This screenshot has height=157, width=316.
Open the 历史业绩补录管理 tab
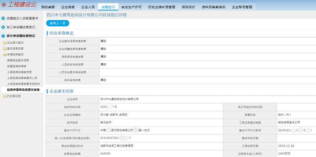pos(162,7)
